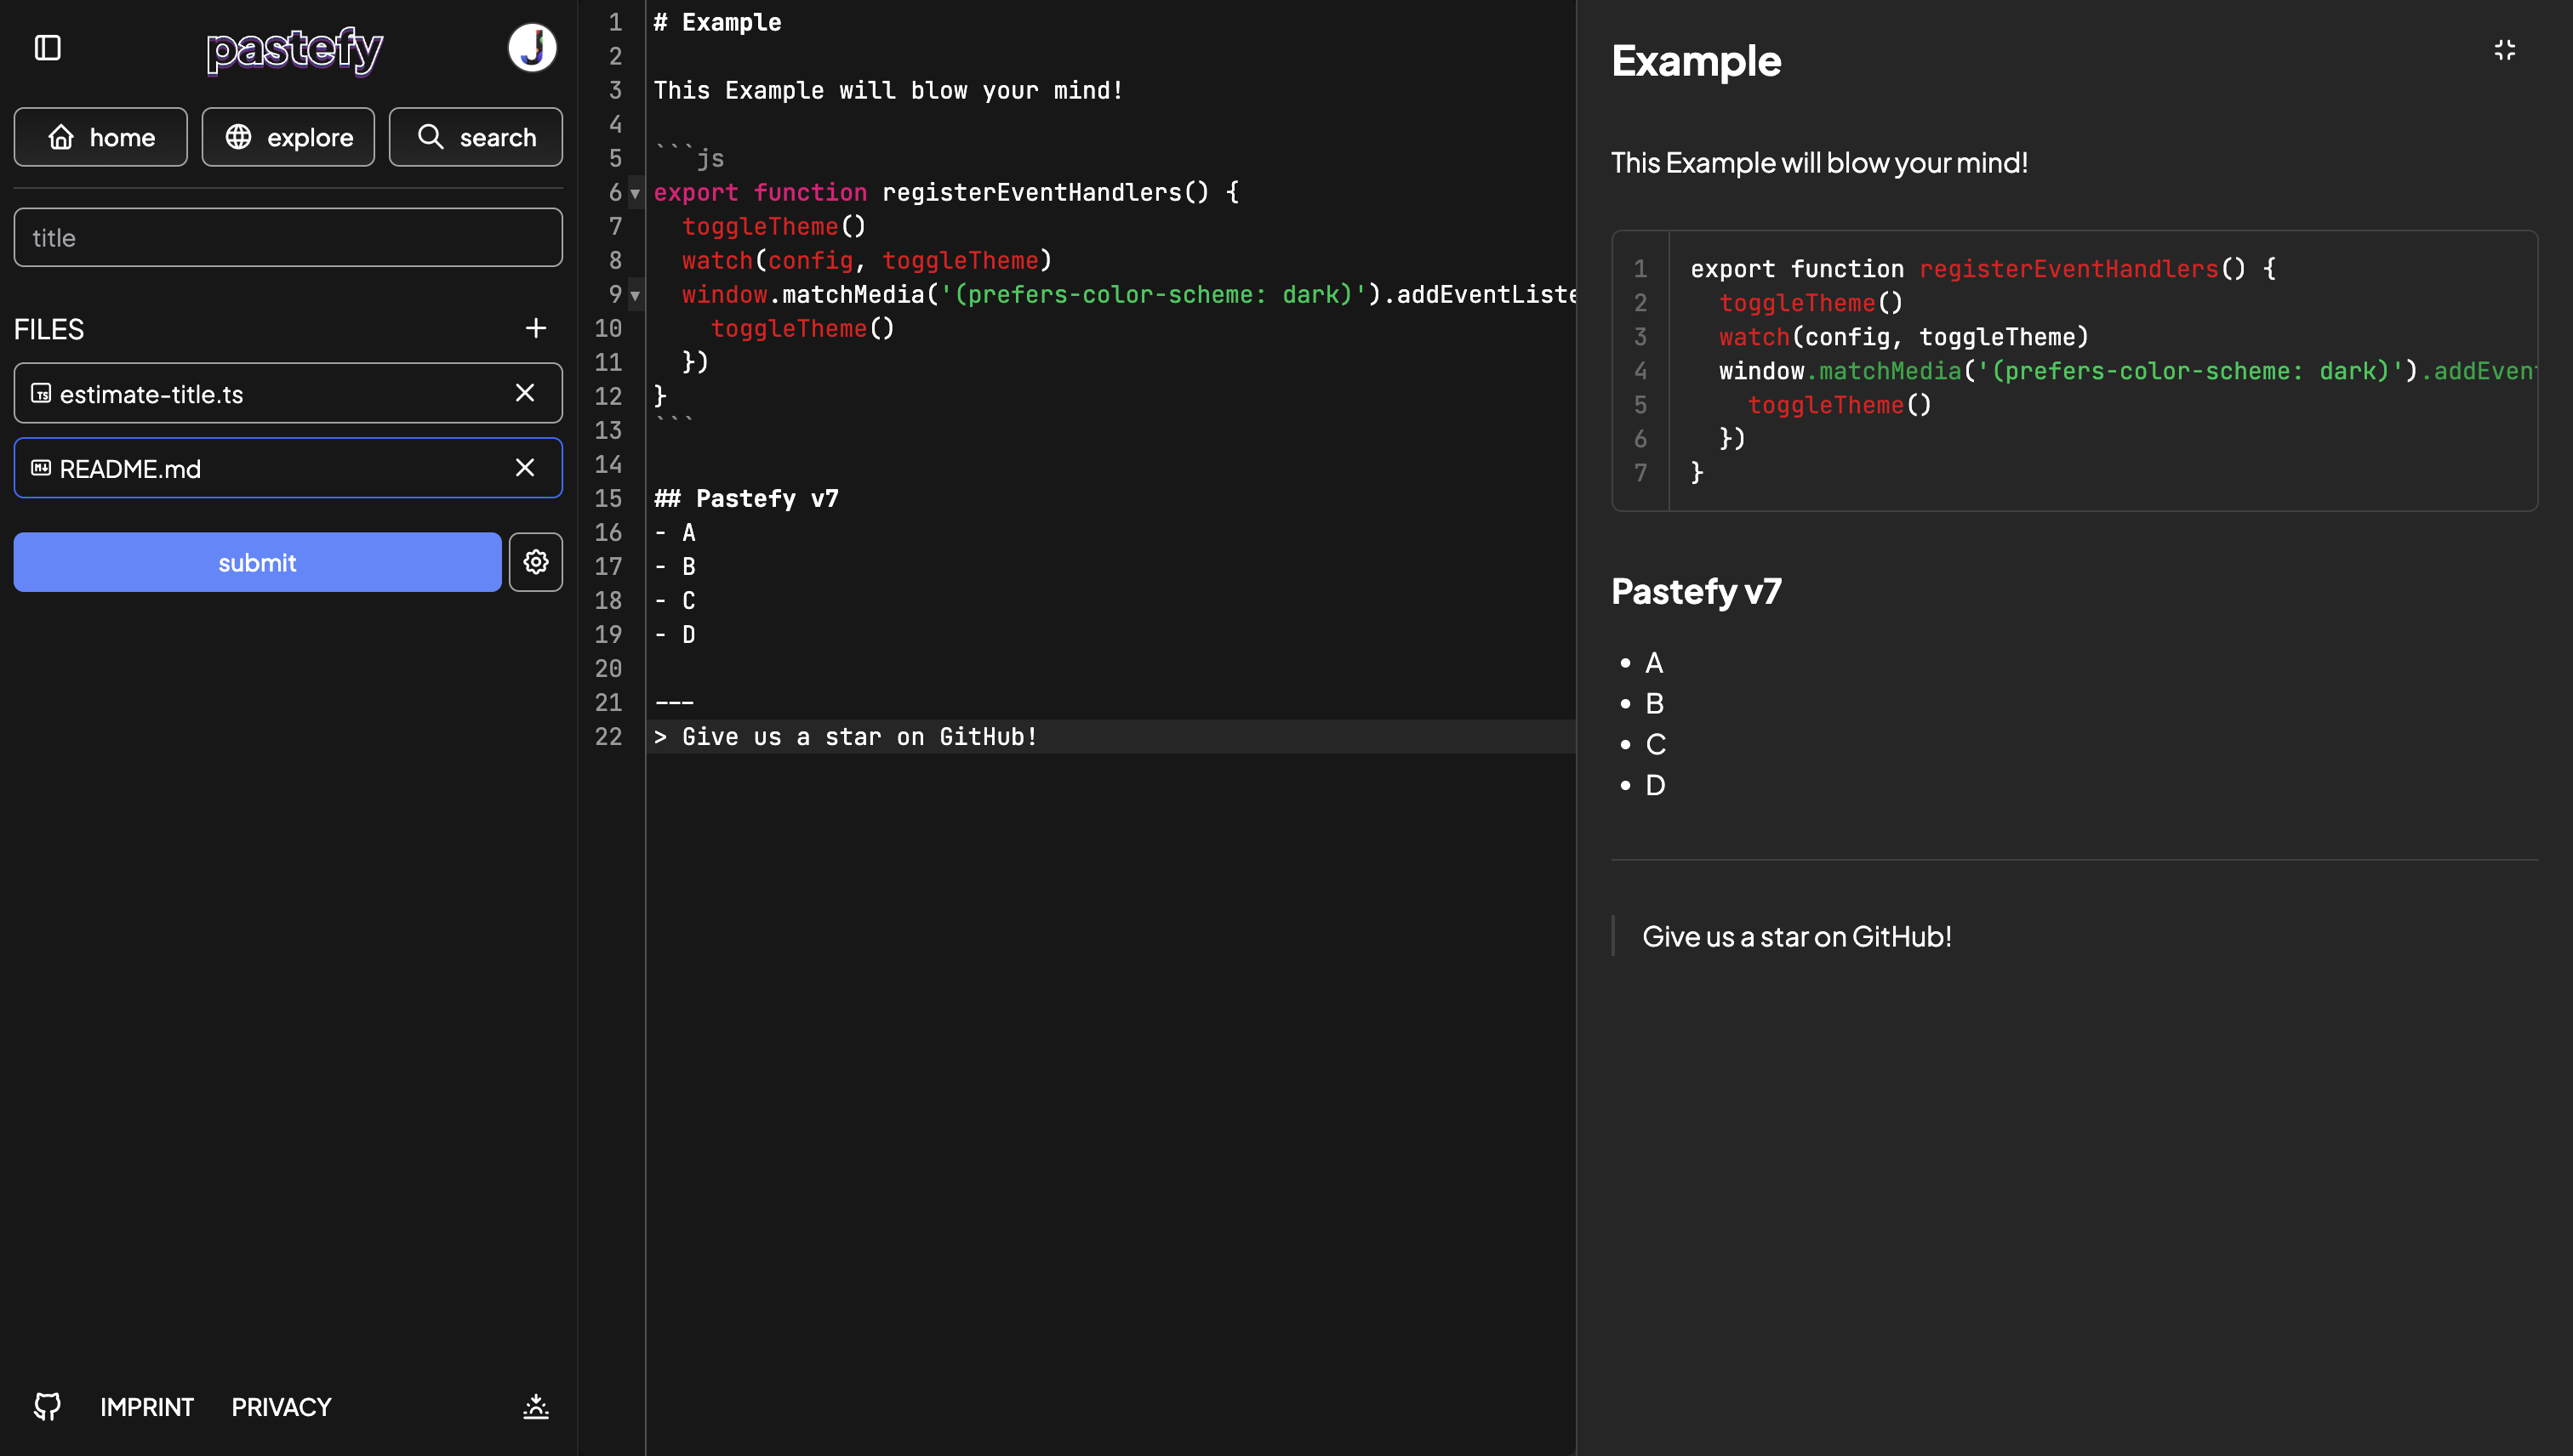Open the Privacy link

tap(281, 1407)
